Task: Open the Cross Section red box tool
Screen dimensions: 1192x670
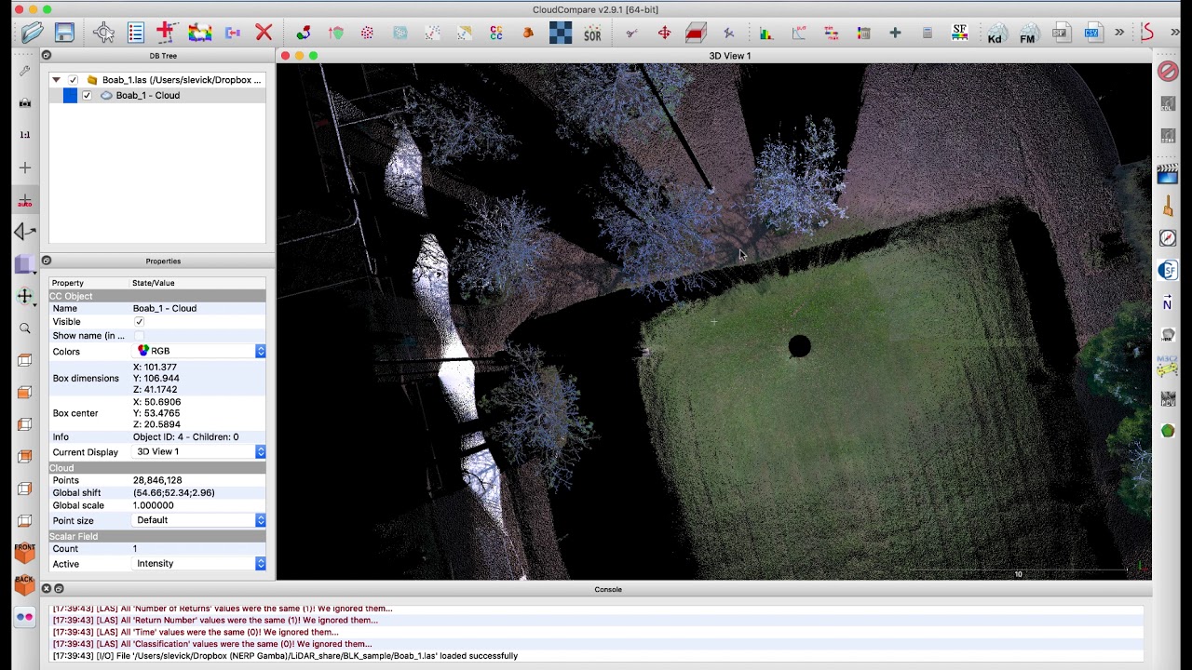Action: (x=696, y=33)
